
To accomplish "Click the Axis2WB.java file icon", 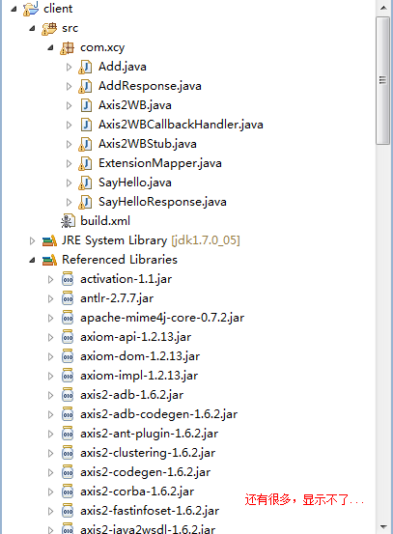I will pos(86,105).
